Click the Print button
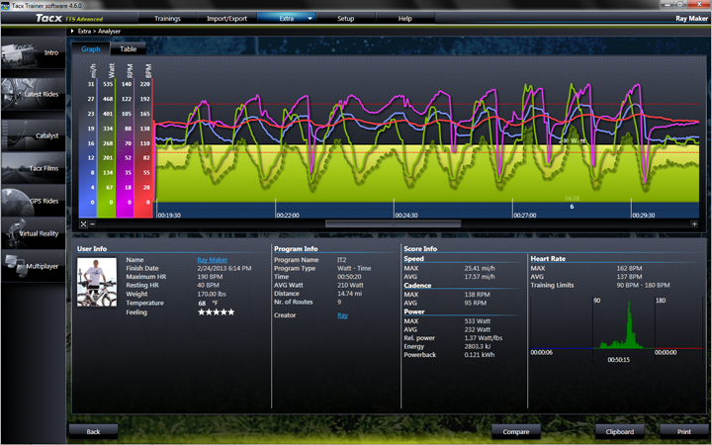Viewport: 712px width, 445px height. (684, 431)
